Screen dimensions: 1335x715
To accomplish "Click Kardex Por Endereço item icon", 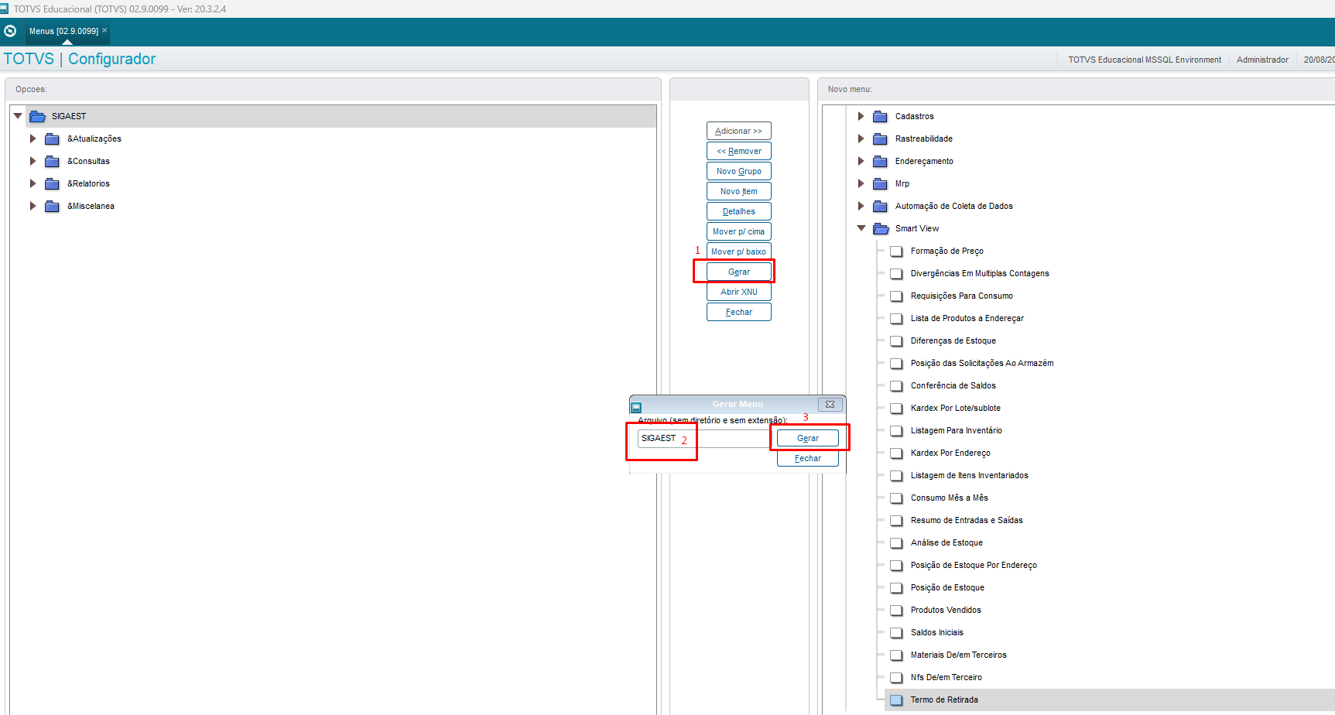I will click(896, 453).
